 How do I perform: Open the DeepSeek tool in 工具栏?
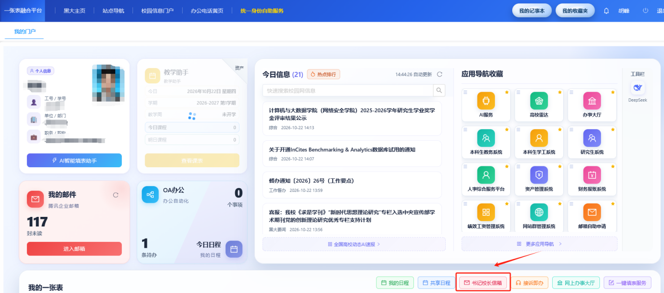click(x=637, y=88)
